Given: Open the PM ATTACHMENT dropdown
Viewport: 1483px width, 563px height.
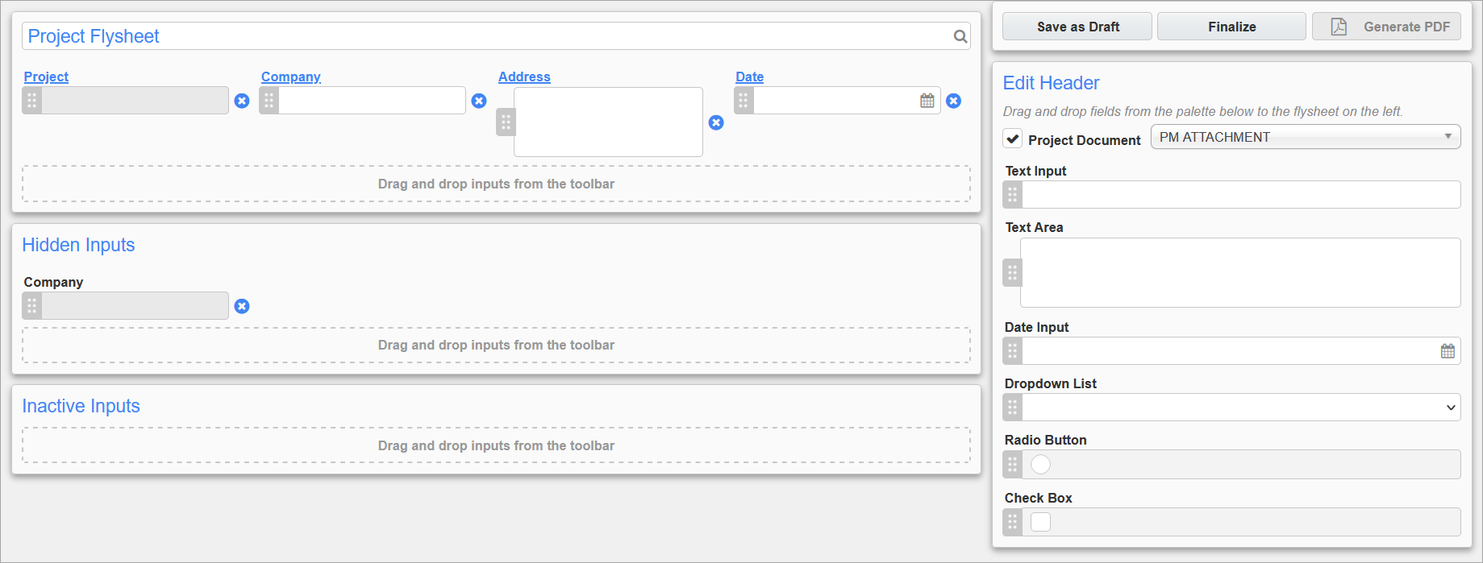Looking at the screenshot, I should 1305,137.
